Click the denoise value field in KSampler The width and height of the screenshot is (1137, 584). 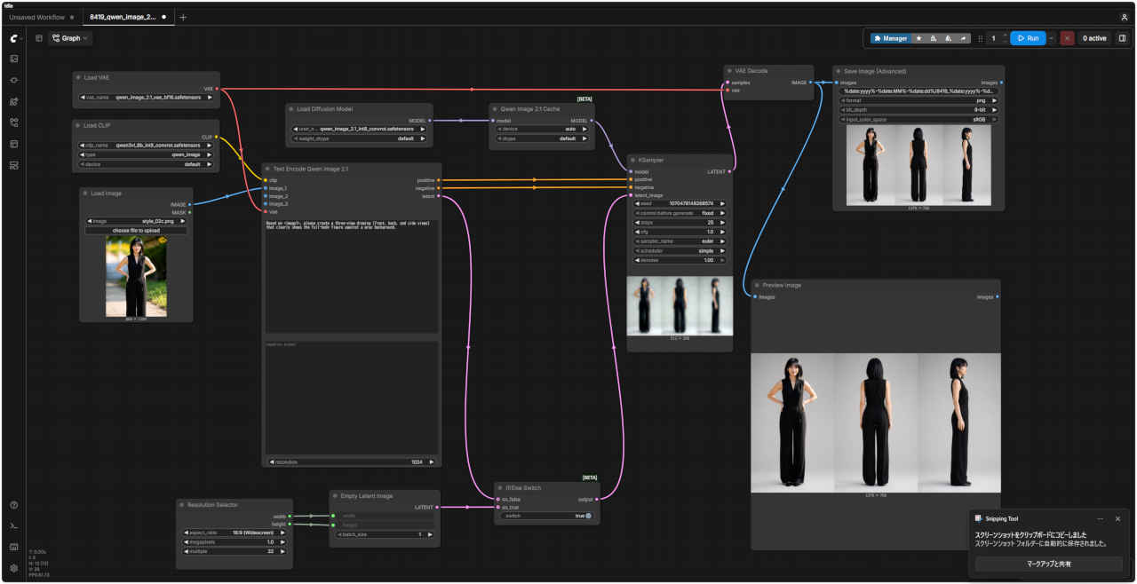click(680, 260)
